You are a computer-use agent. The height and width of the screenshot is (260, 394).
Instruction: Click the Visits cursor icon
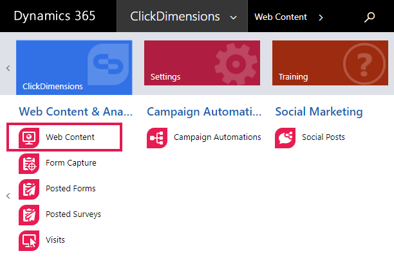coord(29,241)
